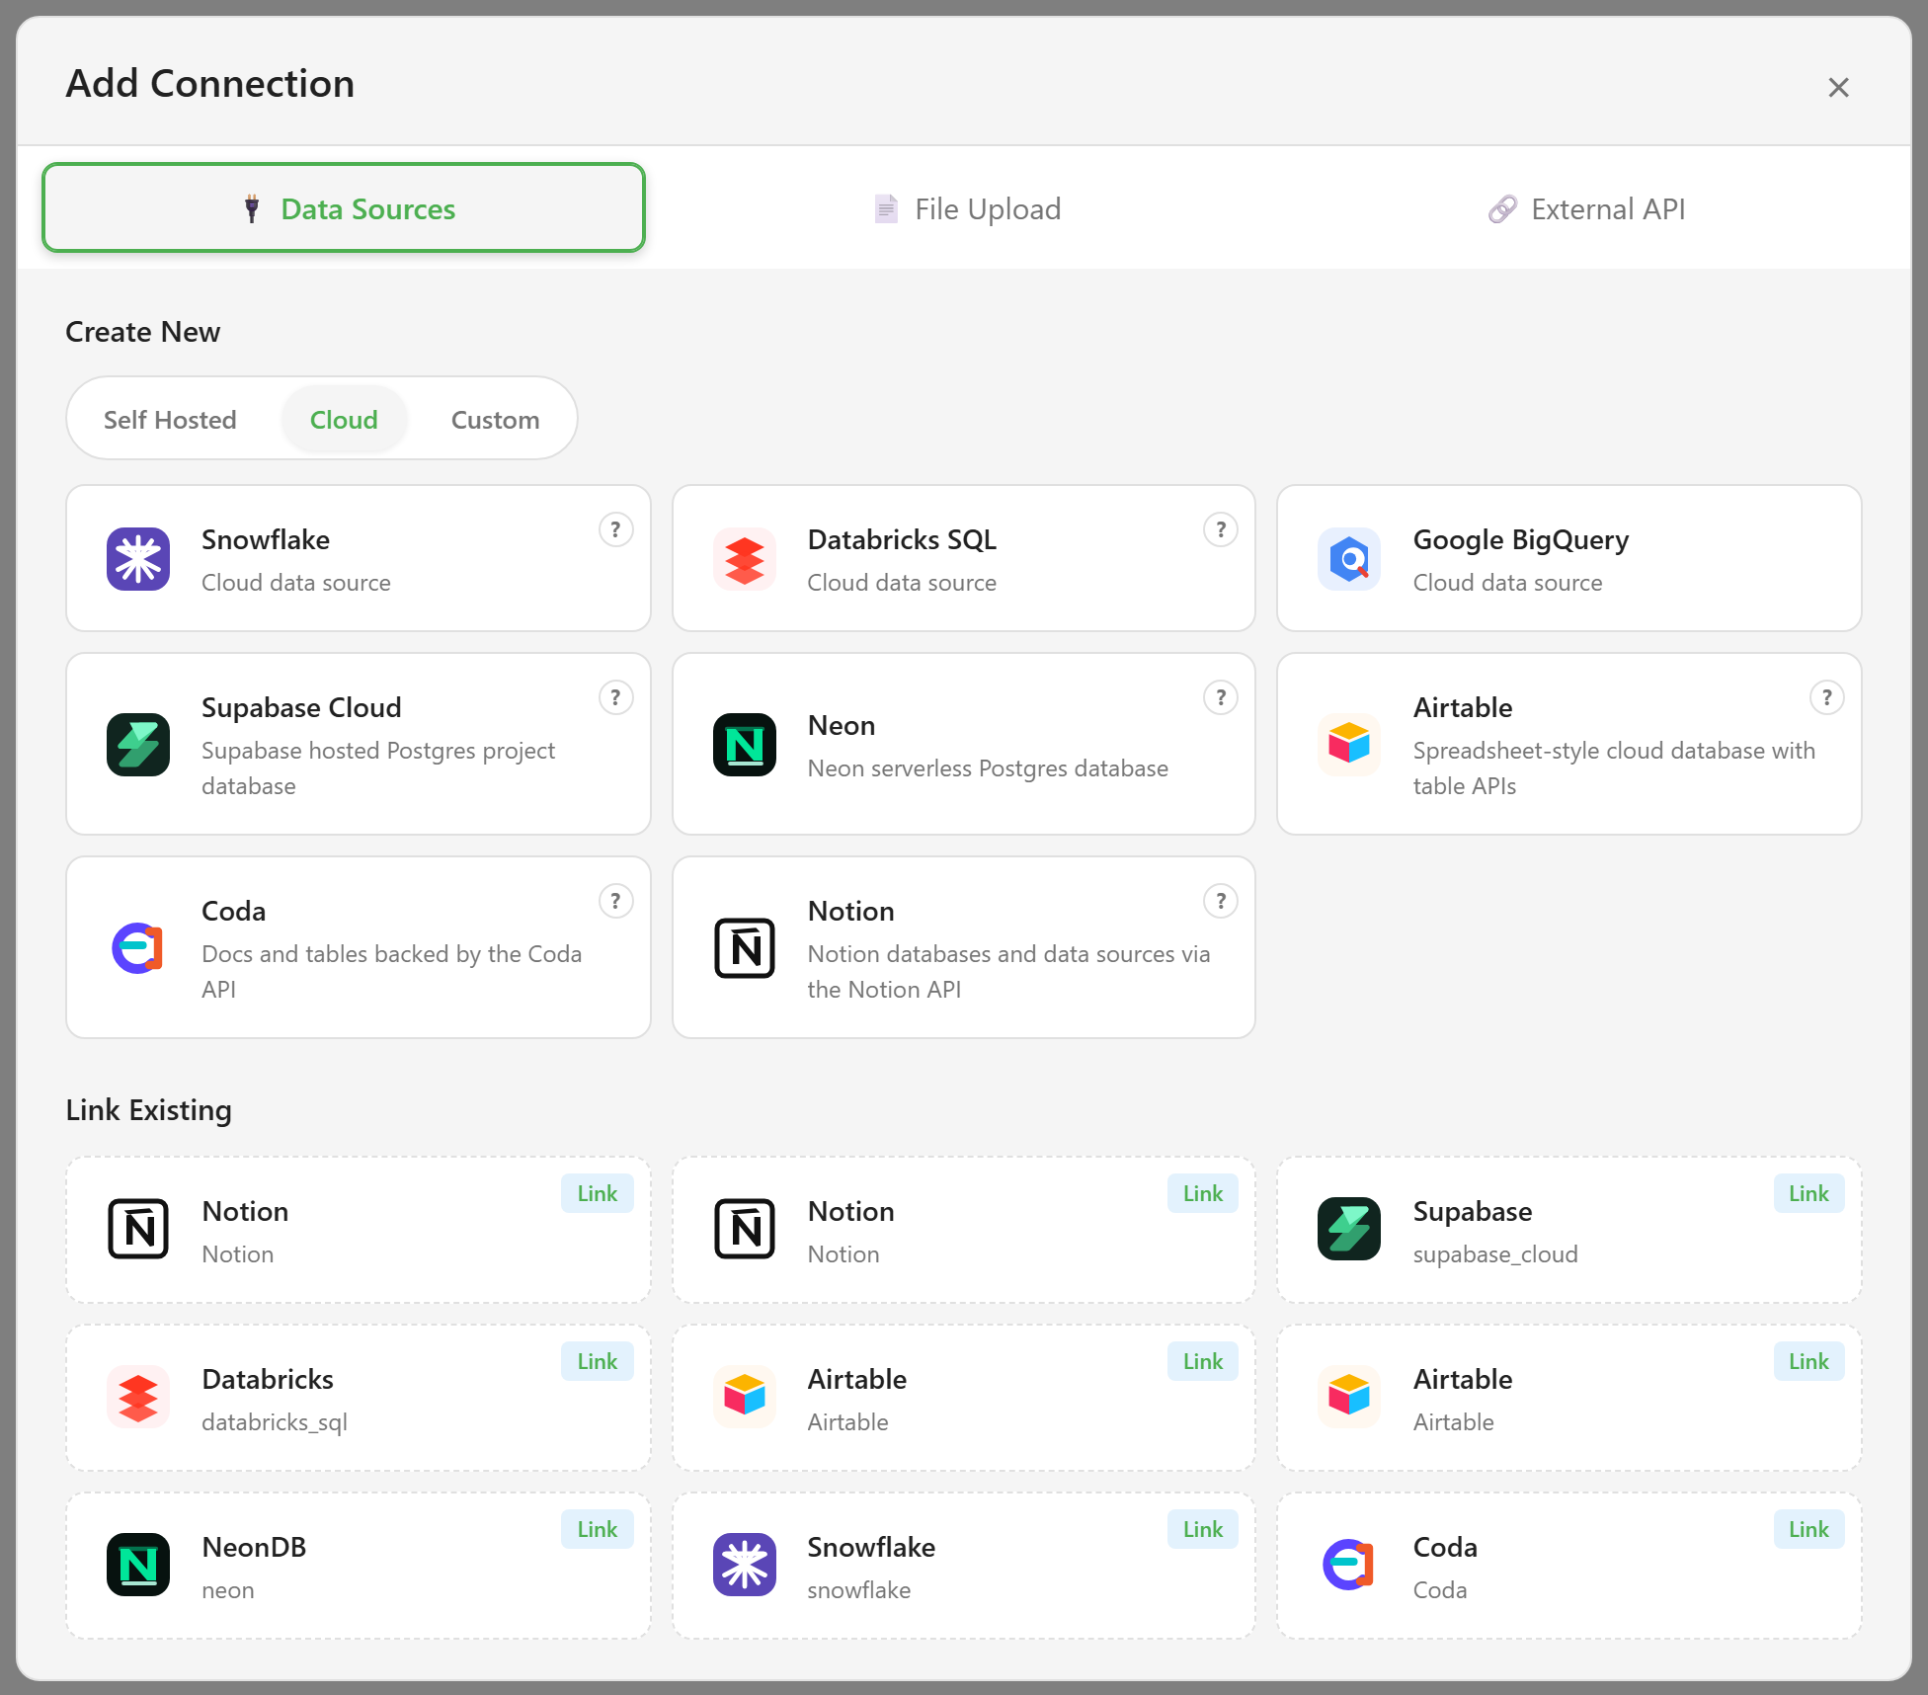Click the Databricks SQL logo icon
1928x1695 pixels.
tap(745, 559)
